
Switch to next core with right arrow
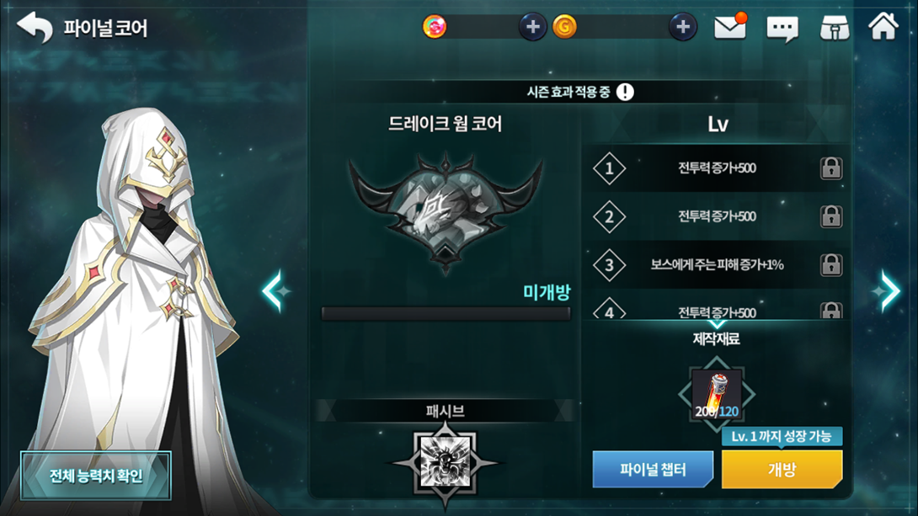(x=887, y=290)
